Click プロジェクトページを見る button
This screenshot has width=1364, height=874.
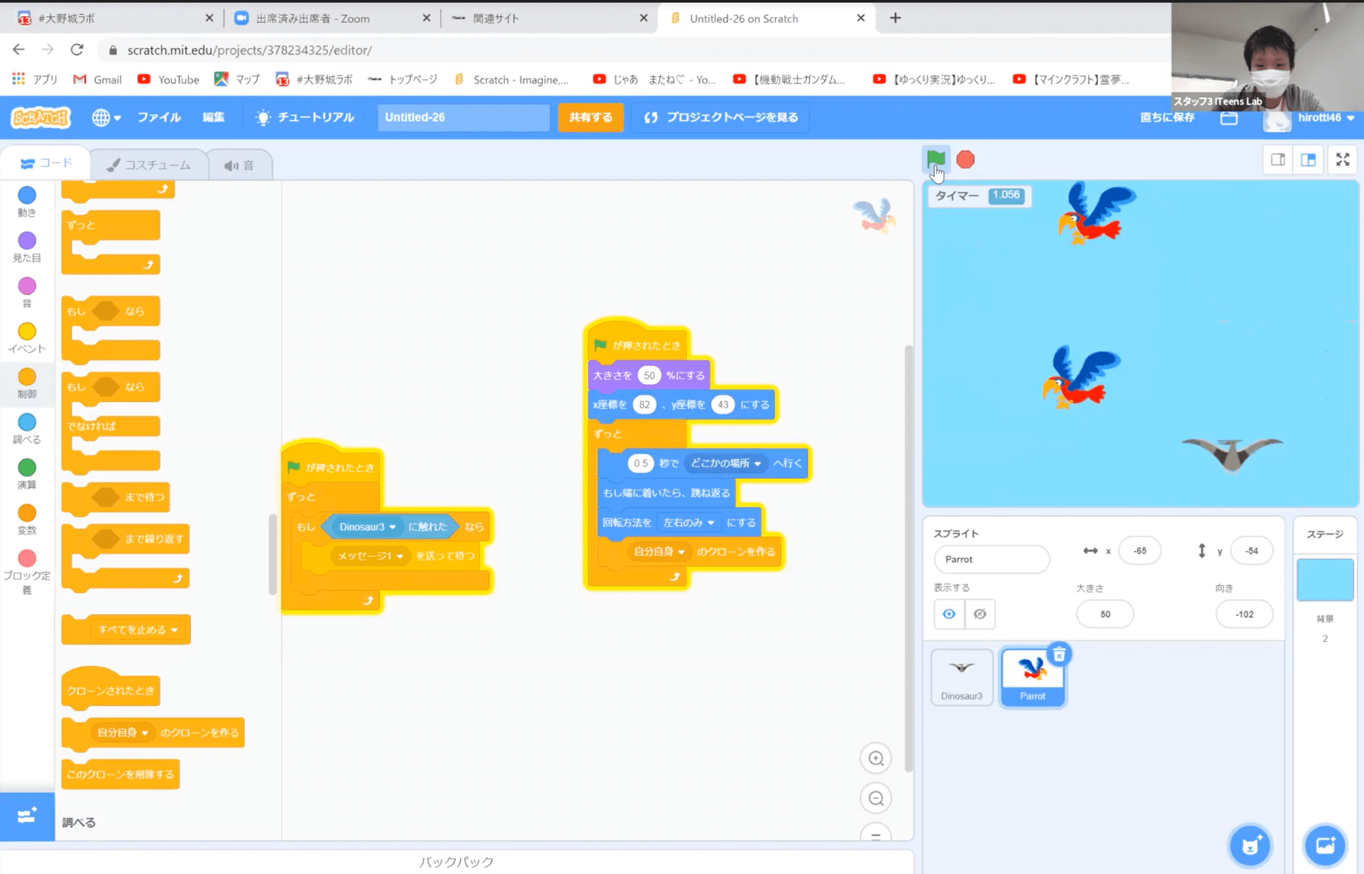pos(721,117)
